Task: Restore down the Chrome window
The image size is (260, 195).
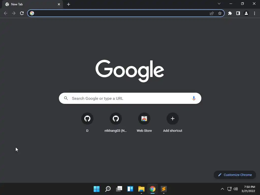Action: point(242,4)
